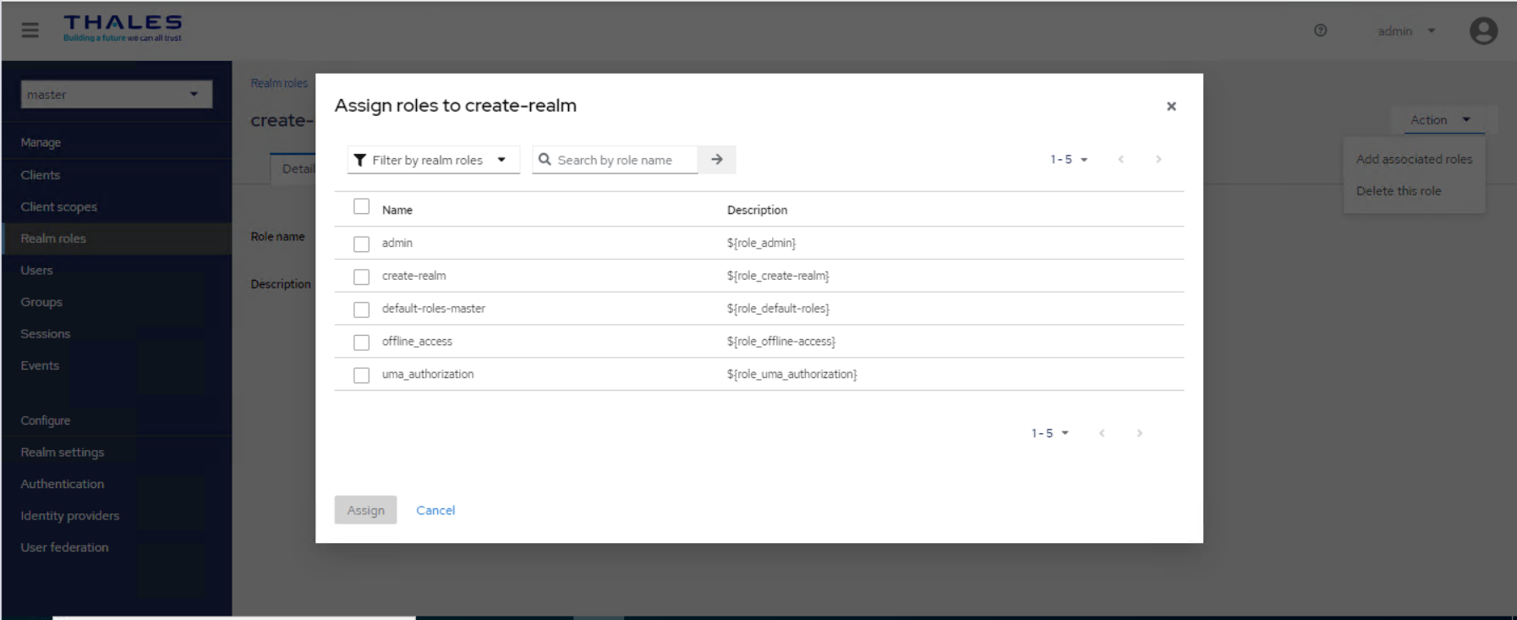Click the user avatar icon

click(1483, 31)
